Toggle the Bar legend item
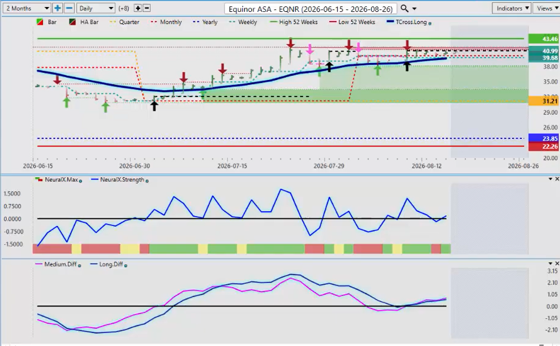This screenshot has width=560, height=346. 47,22
